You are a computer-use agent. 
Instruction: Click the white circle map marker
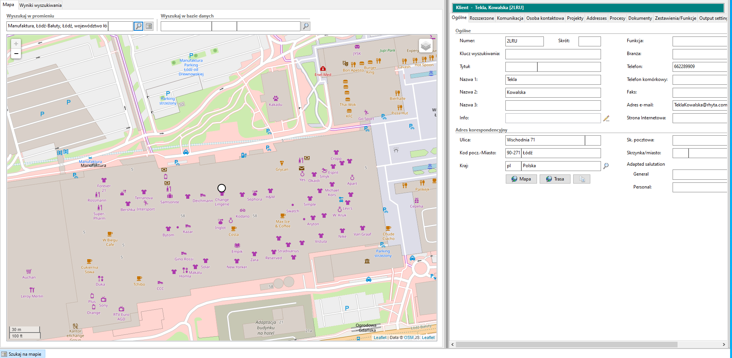[x=222, y=188]
